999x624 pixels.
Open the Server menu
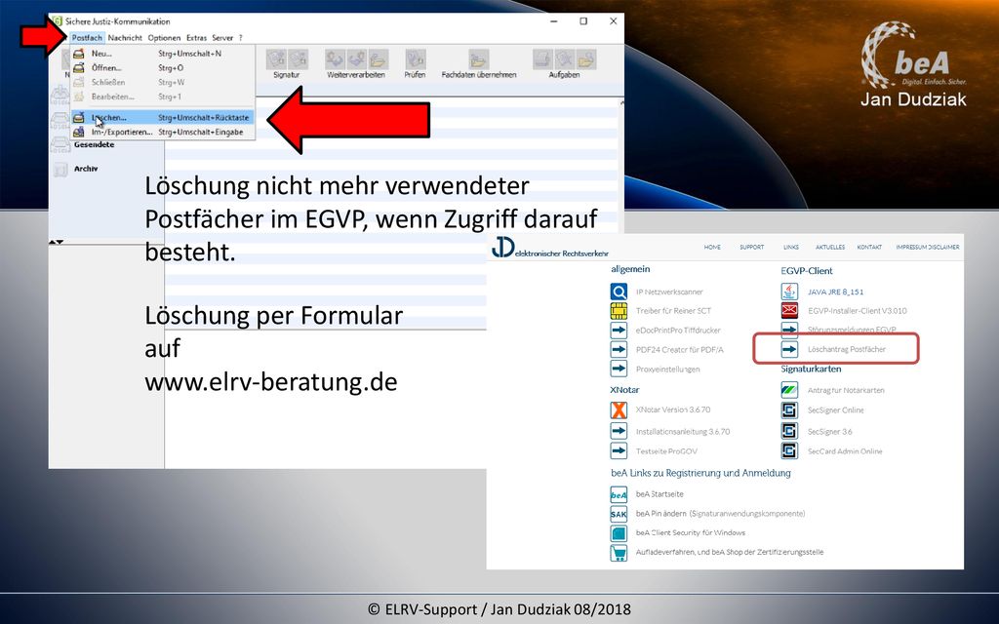222,38
